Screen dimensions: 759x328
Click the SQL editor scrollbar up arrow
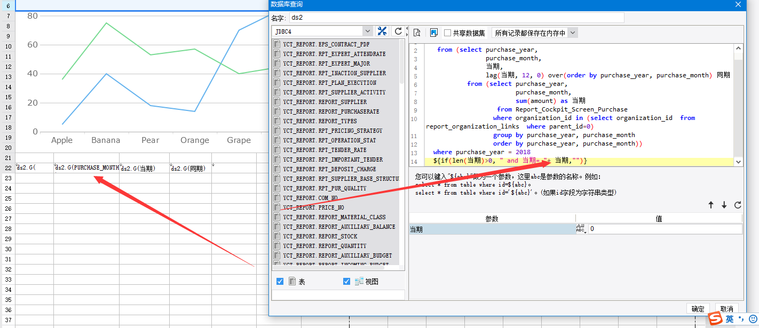738,48
